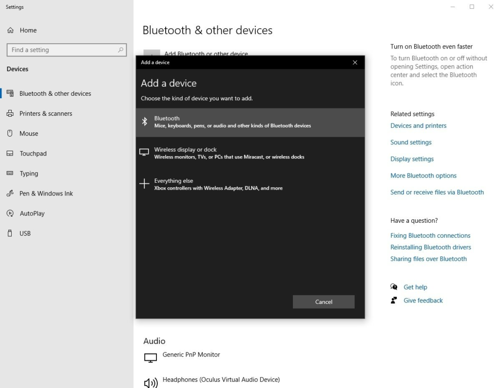Click Fixing Bluetooth connections link
This screenshot has height=388, width=499.
click(x=430, y=235)
